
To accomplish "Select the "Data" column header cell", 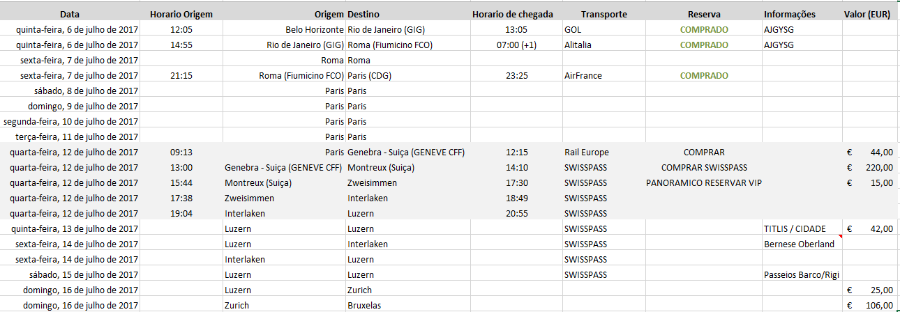I will coord(70,14).
